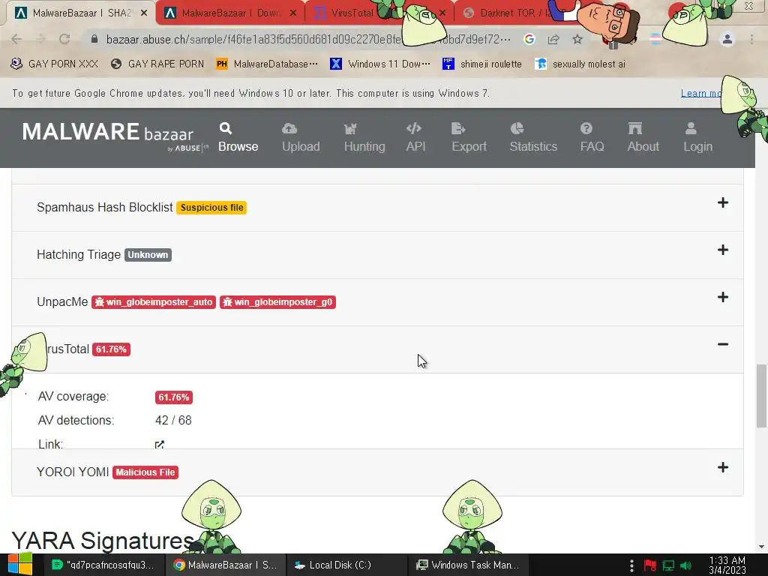
Task: Bookmark this page with star icon
Action: (577, 39)
